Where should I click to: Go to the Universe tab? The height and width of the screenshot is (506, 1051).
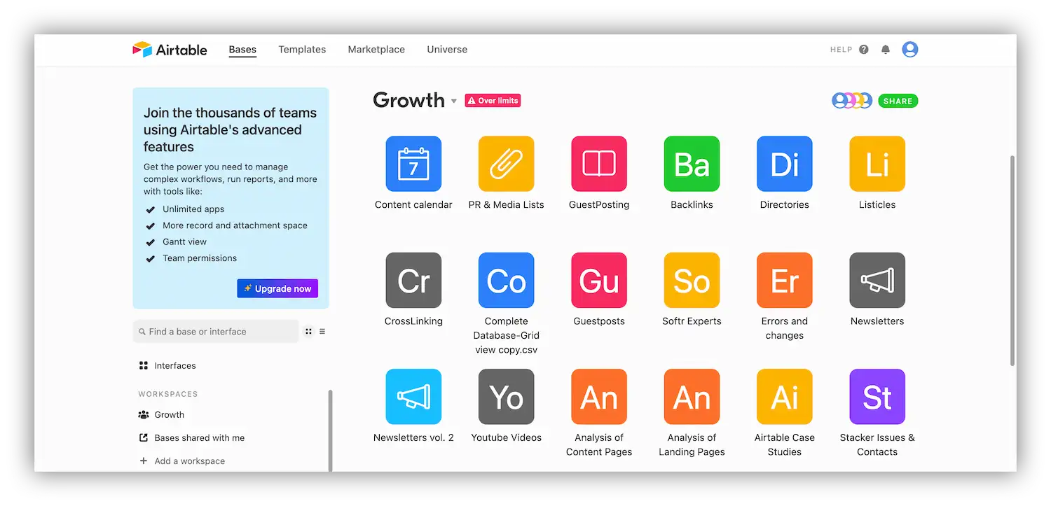(x=447, y=50)
